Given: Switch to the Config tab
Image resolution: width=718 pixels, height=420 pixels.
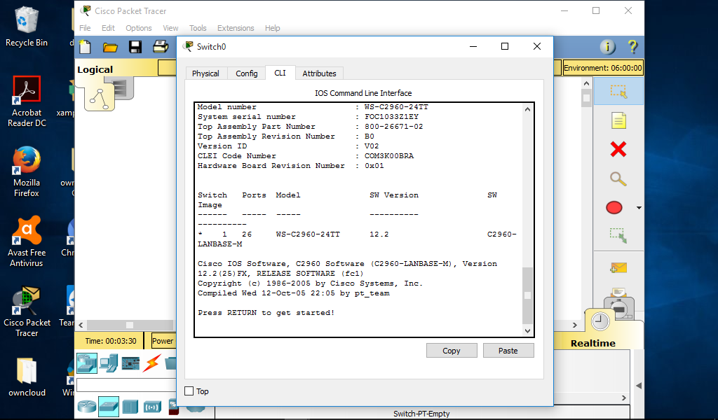Looking at the screenshot, I should [246, 73].
